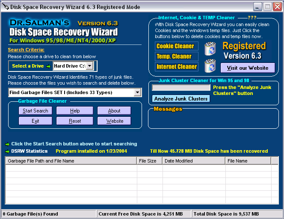Sort by Garbage File Path and File Name column
The width and height of the screenshot is (284, 219).
point(71,161)
